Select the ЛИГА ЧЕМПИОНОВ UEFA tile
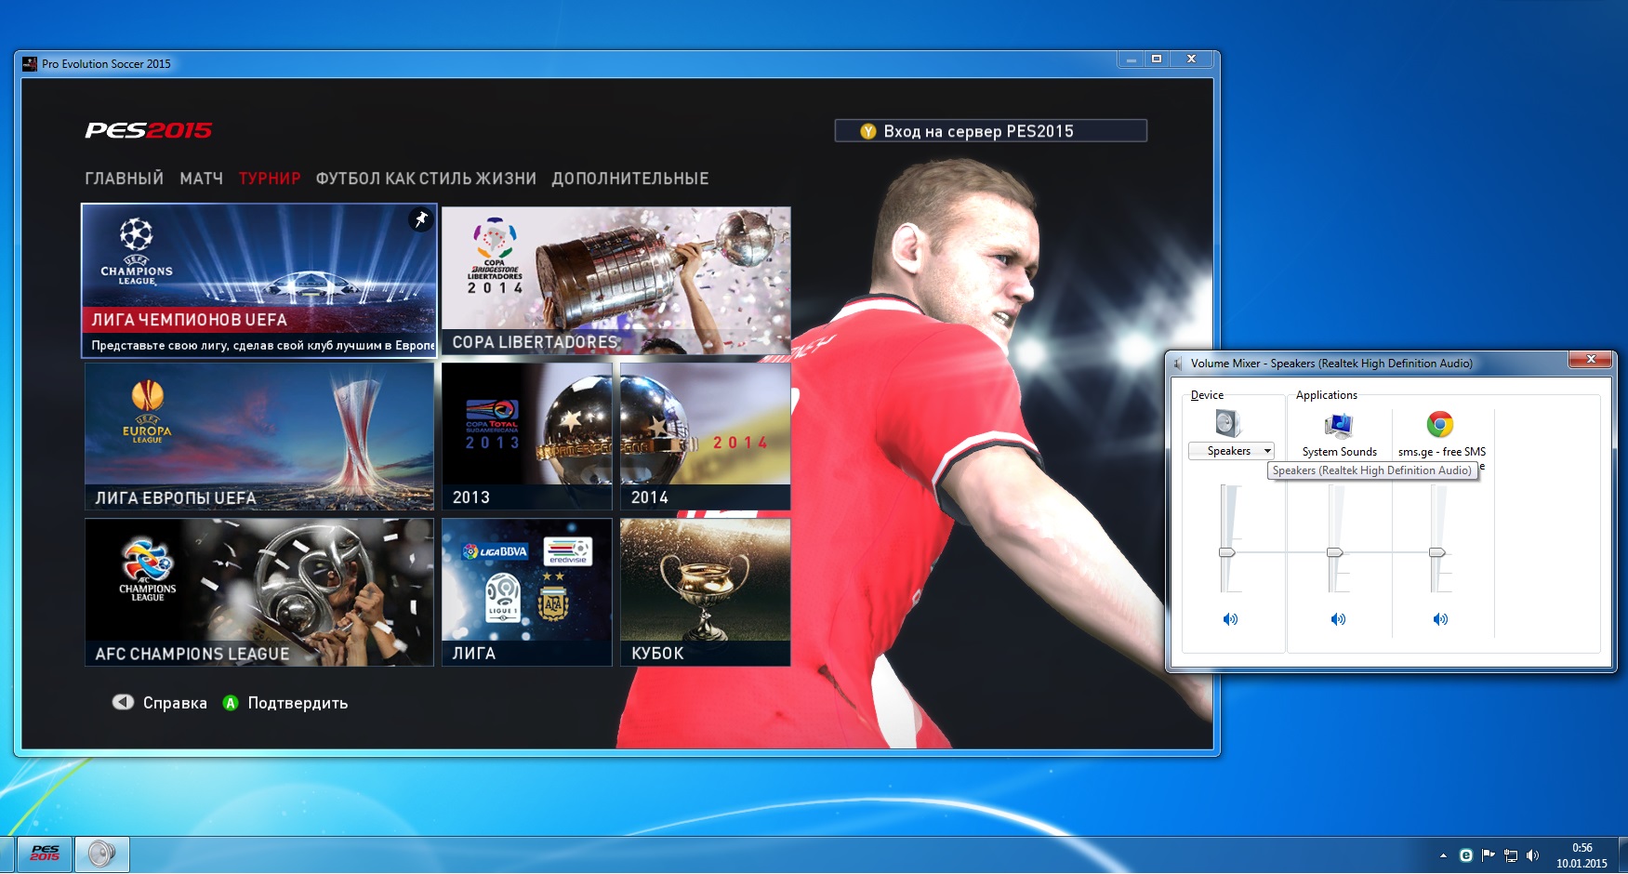 click(258, 281)
